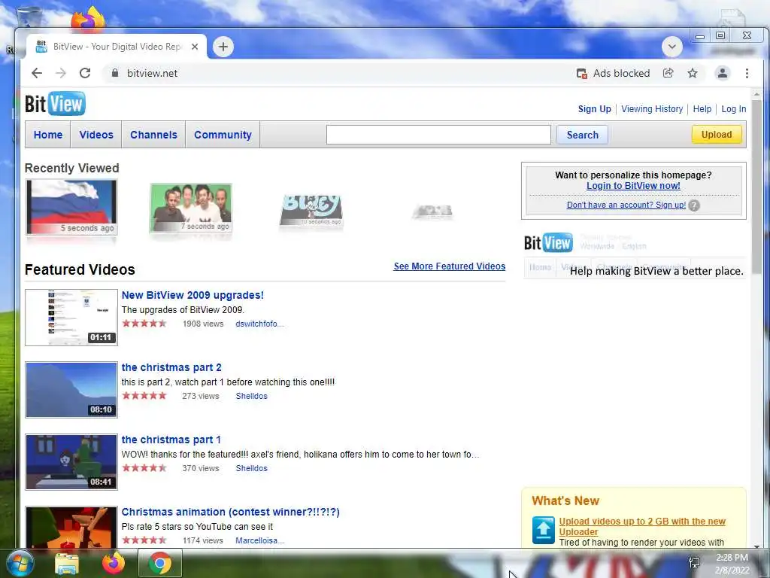Visit Marcelloisa... channel link
Image resolution: width=770 pixels, height=578 pixels.
tap(259, 540)
